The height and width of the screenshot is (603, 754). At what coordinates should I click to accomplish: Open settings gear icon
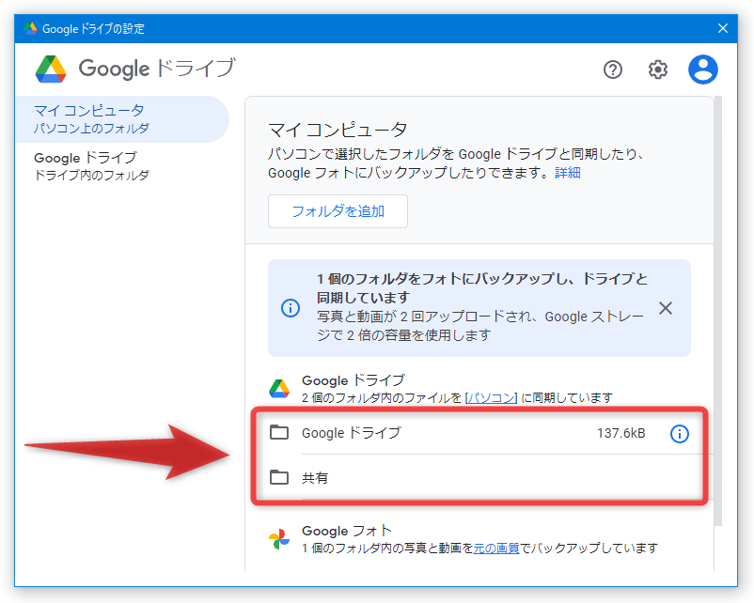pyautogui.click(x=657, y=70)
